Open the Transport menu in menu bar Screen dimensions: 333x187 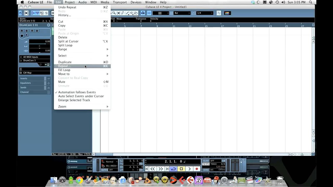120,2
